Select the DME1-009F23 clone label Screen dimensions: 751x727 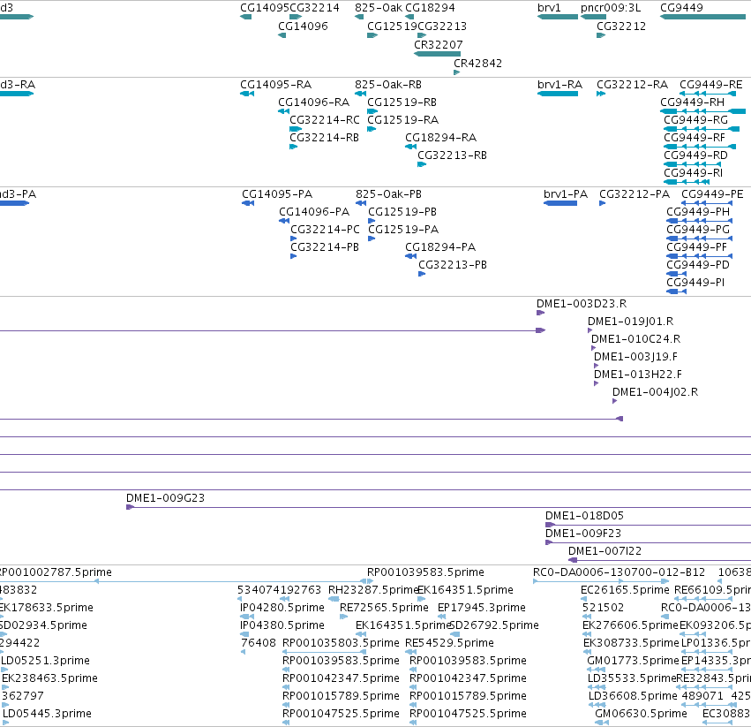[583, 534]
